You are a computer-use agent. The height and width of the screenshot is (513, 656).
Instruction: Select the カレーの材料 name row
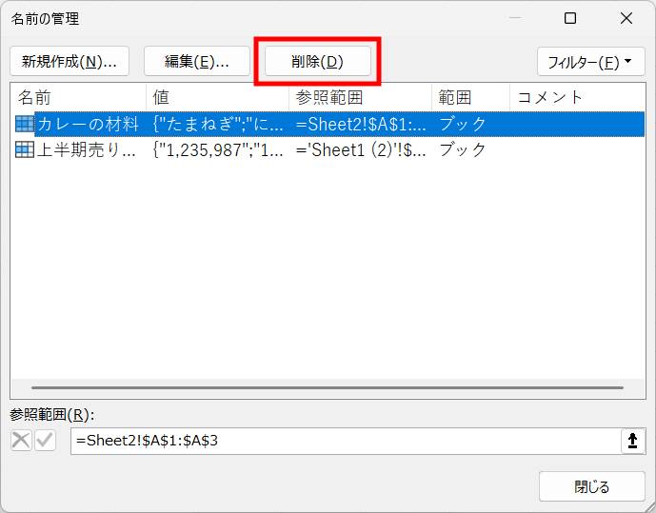coord(328,124)
